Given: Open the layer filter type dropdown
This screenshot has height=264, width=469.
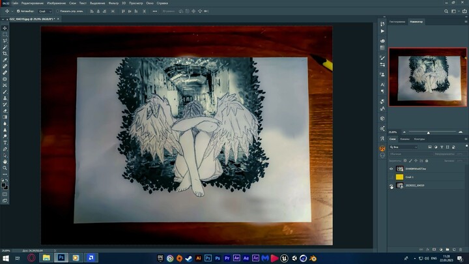Looking at the screenshot, I should 405,147.
